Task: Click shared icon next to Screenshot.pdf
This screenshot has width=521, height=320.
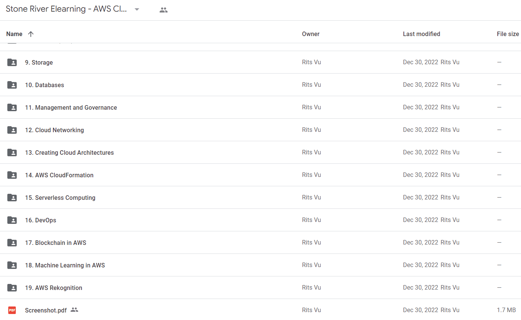Action: (x=74, y=310)
